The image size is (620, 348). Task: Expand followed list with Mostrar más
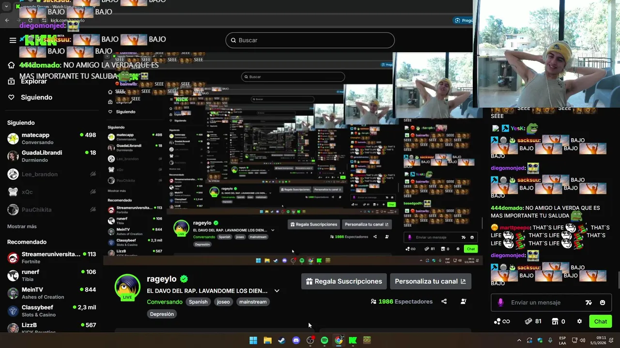click(x=22, y=226)
